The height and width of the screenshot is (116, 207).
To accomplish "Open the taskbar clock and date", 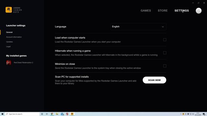I will [x=198, y=114].
